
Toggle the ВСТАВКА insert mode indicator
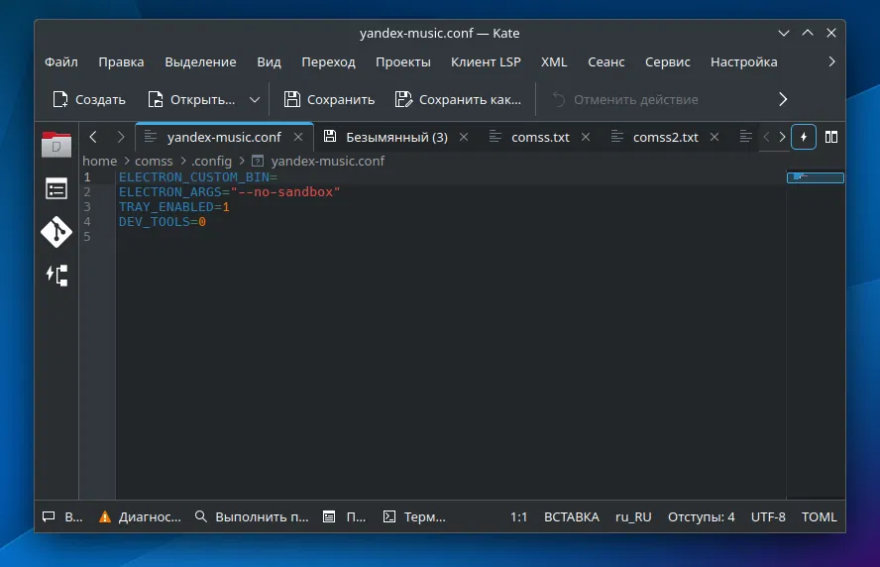tap(572, 516)
